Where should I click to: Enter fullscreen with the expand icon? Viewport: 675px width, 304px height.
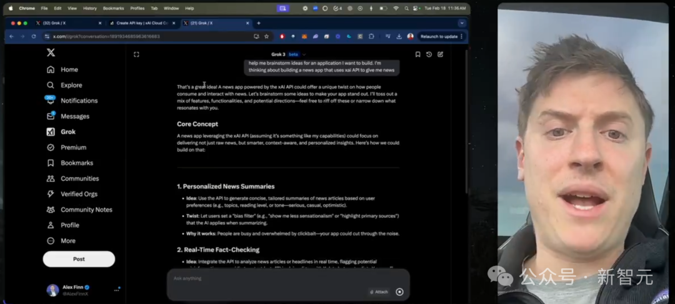(x=136, y=54)
